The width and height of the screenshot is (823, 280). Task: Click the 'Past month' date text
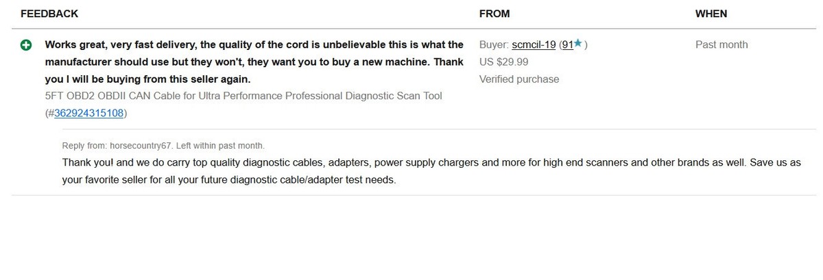(x=721, y=44)
